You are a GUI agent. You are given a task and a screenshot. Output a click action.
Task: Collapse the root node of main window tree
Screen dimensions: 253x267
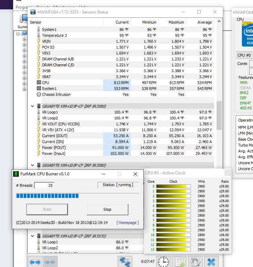18,34
